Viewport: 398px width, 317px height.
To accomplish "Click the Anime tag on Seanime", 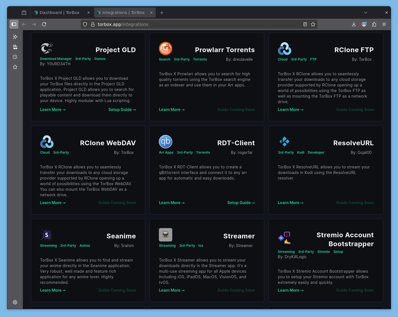I will coord(85,246).
